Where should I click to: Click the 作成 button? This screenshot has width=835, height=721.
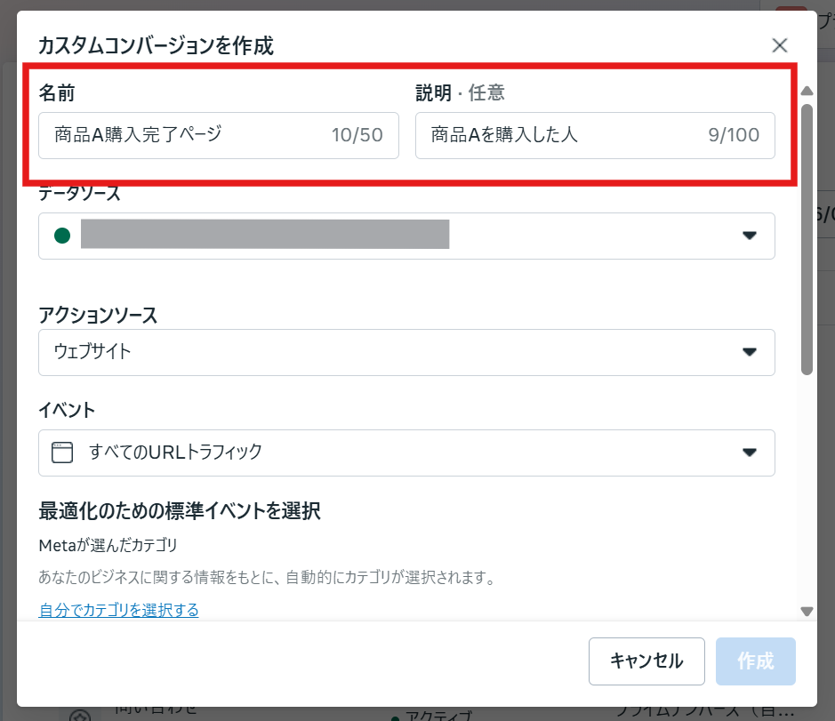755,661
